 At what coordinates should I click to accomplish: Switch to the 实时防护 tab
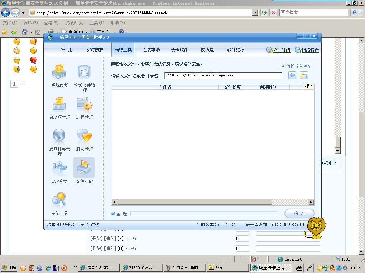pos(95,49)
